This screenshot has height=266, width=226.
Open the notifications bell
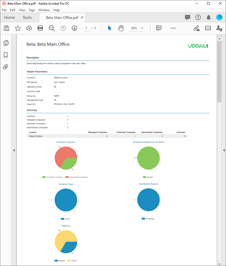click(208, 17)
